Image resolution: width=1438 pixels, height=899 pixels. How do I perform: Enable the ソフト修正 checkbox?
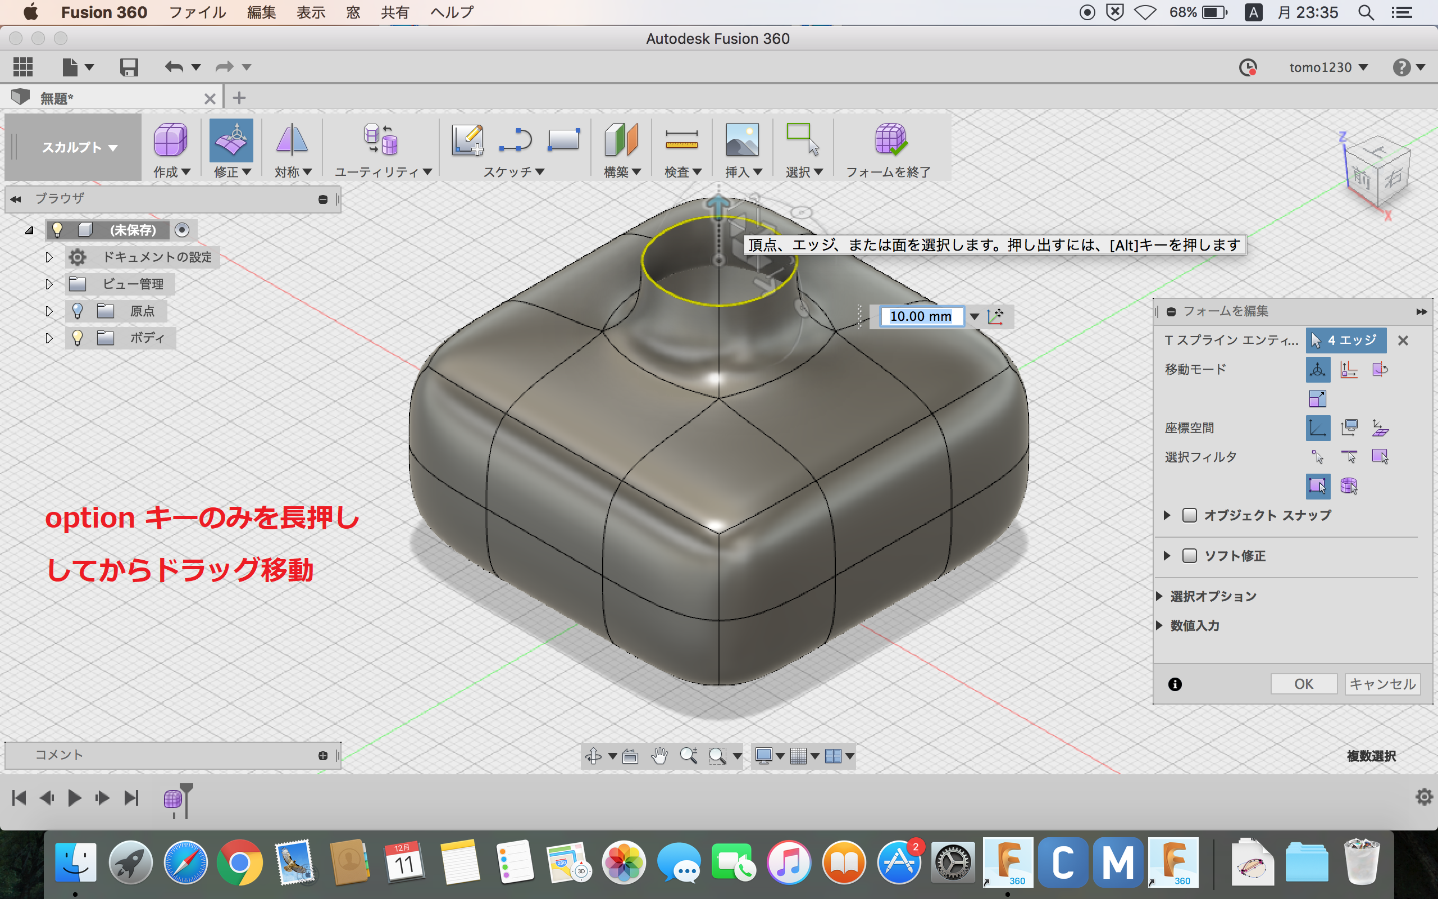click(x=1190, y=555)
